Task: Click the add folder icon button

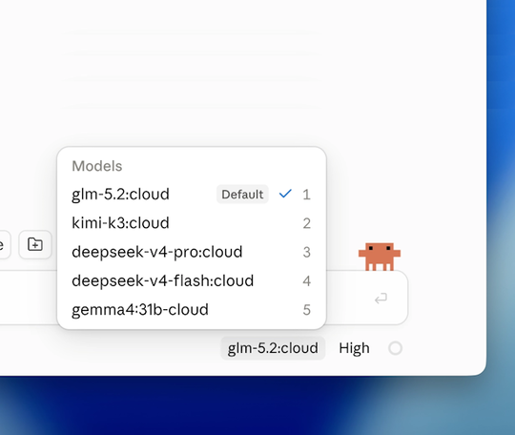Action: coord(35,244)
